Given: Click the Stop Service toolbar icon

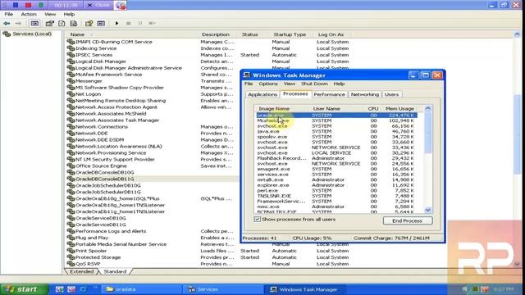Looking at the screenshot, I should click(x=128, y=24).
